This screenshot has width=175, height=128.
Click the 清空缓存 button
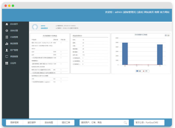32,122
